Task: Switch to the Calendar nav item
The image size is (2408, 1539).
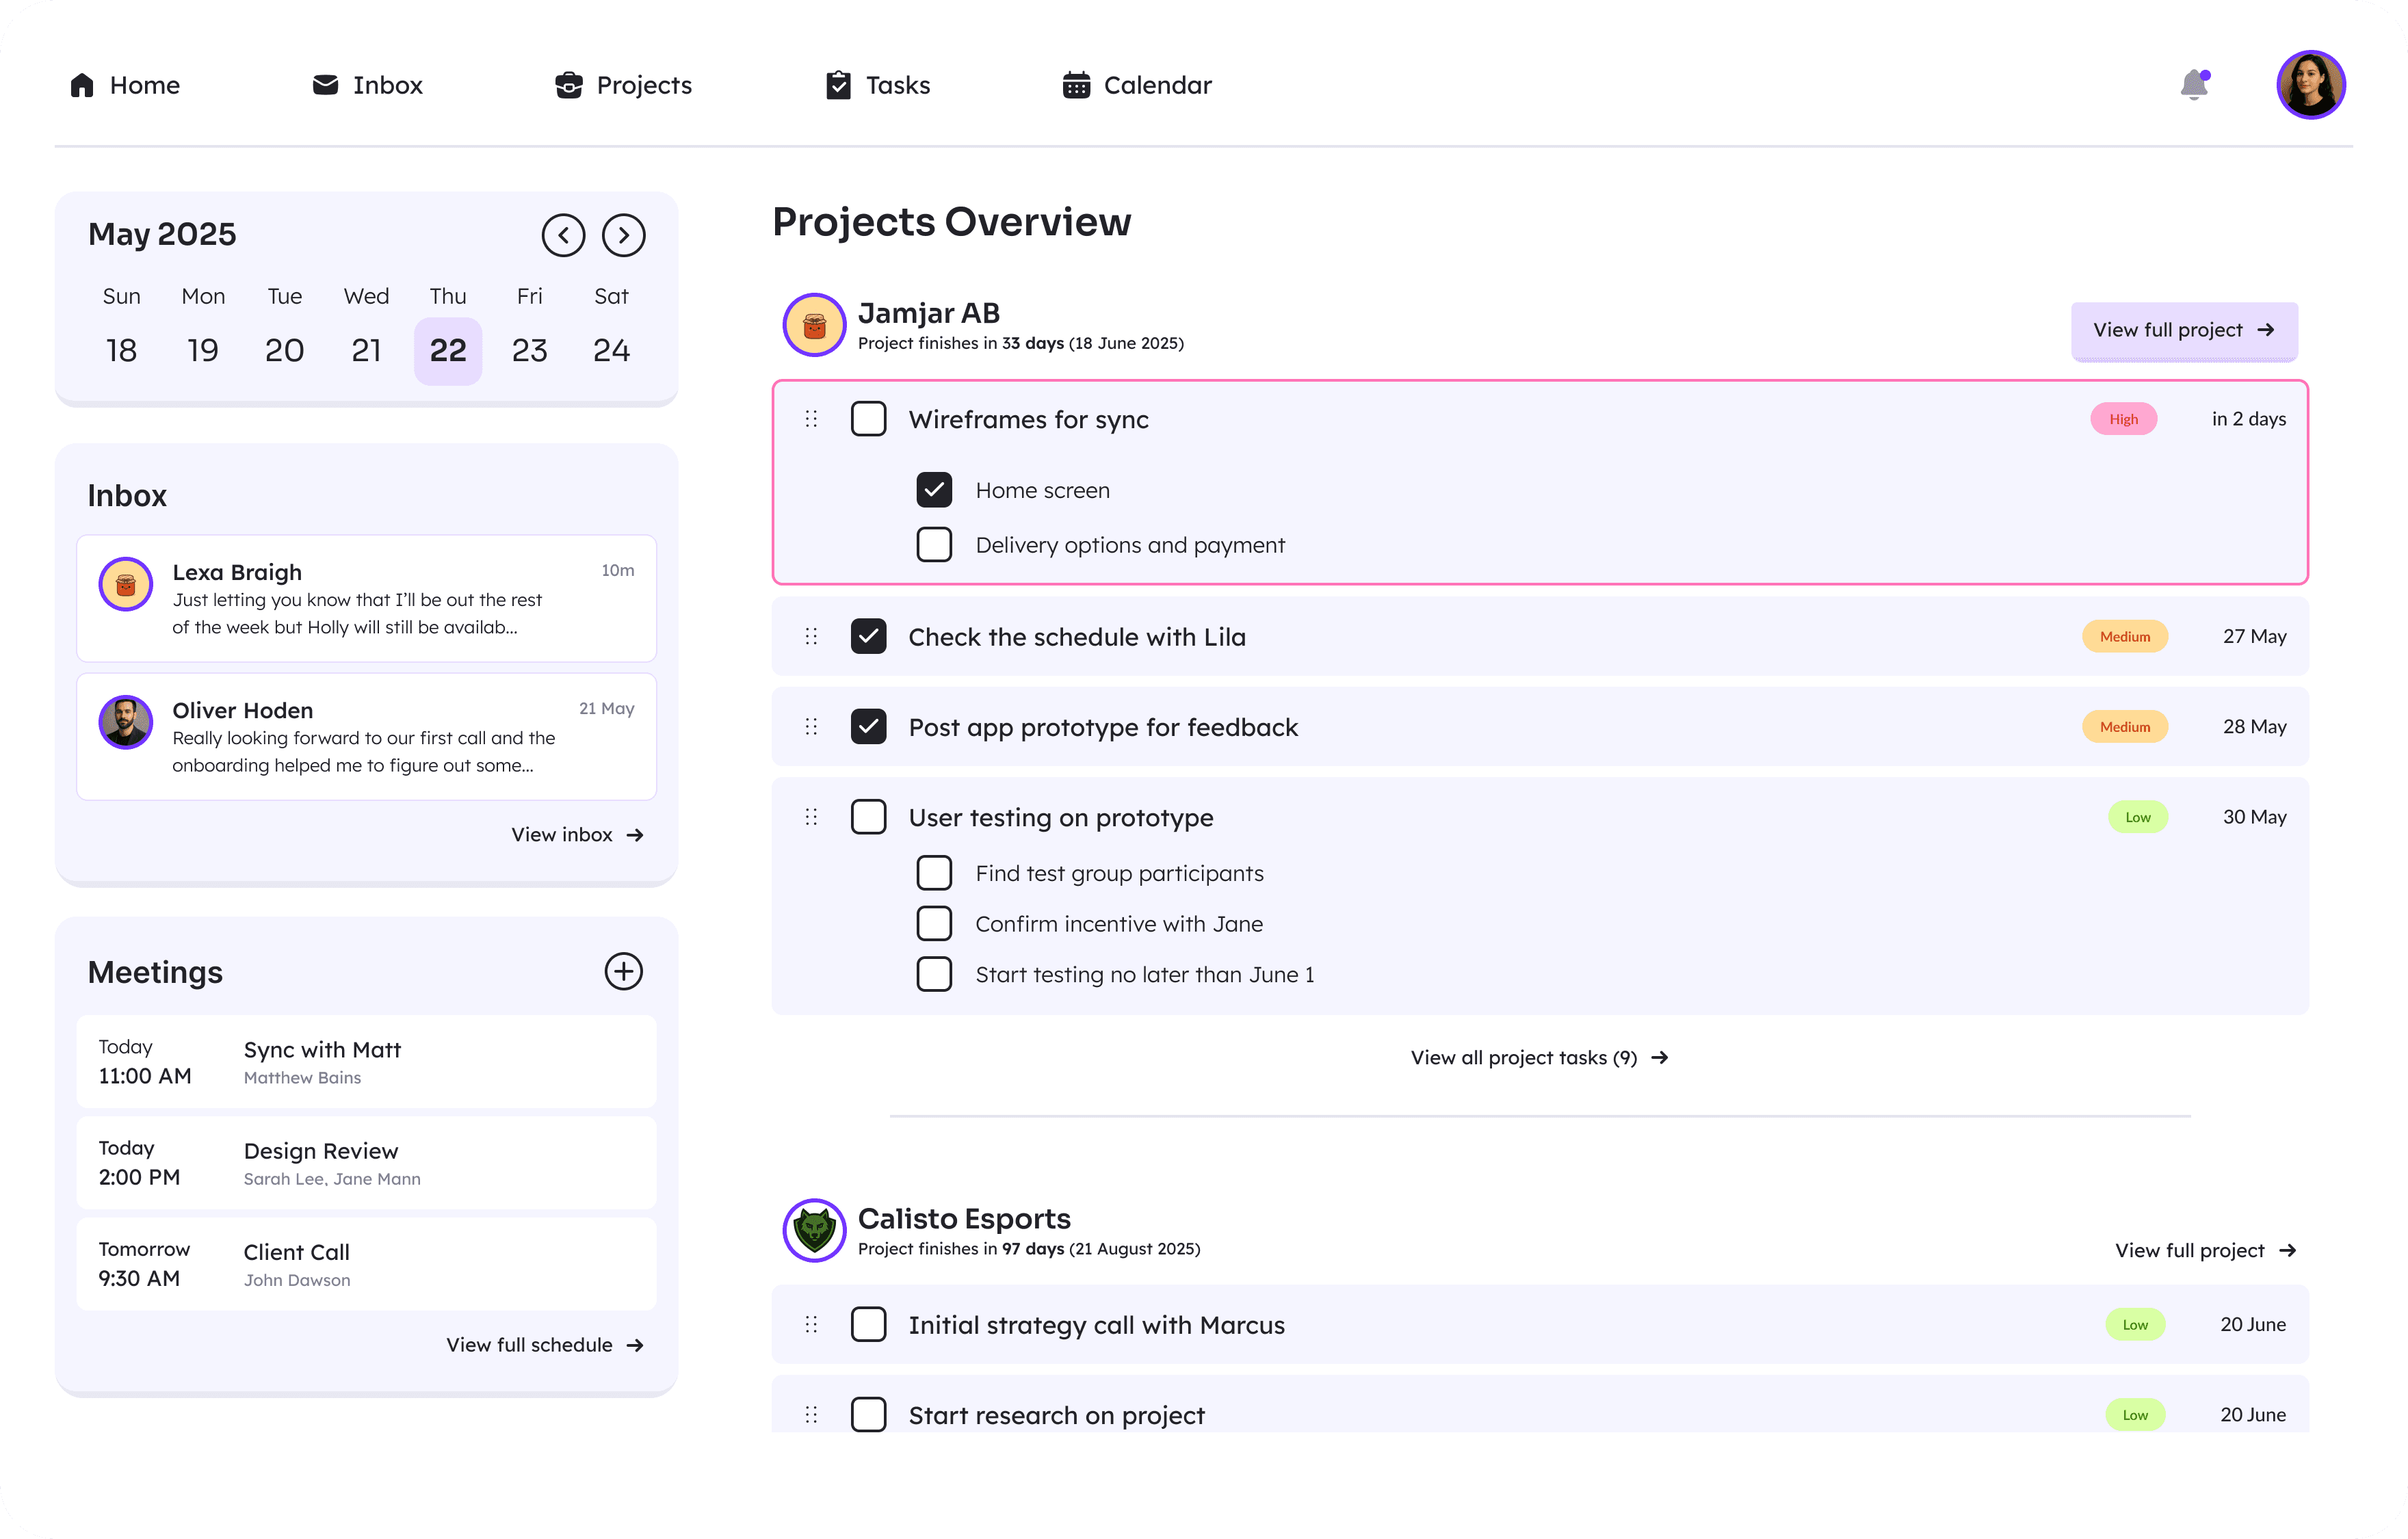Action: tap(1137, 85)
